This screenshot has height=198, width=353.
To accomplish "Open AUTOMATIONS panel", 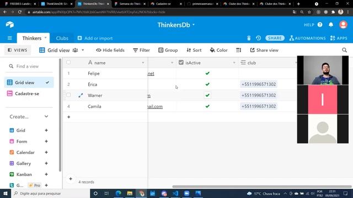I will tap(308, 38).
